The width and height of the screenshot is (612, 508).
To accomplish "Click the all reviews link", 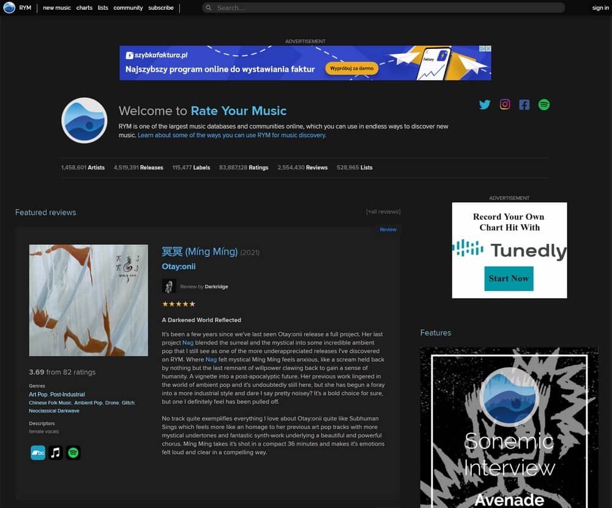I will tap(383, 212).
